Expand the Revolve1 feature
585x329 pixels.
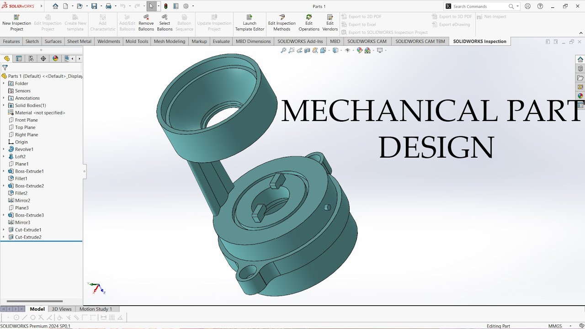coord(4,149)
